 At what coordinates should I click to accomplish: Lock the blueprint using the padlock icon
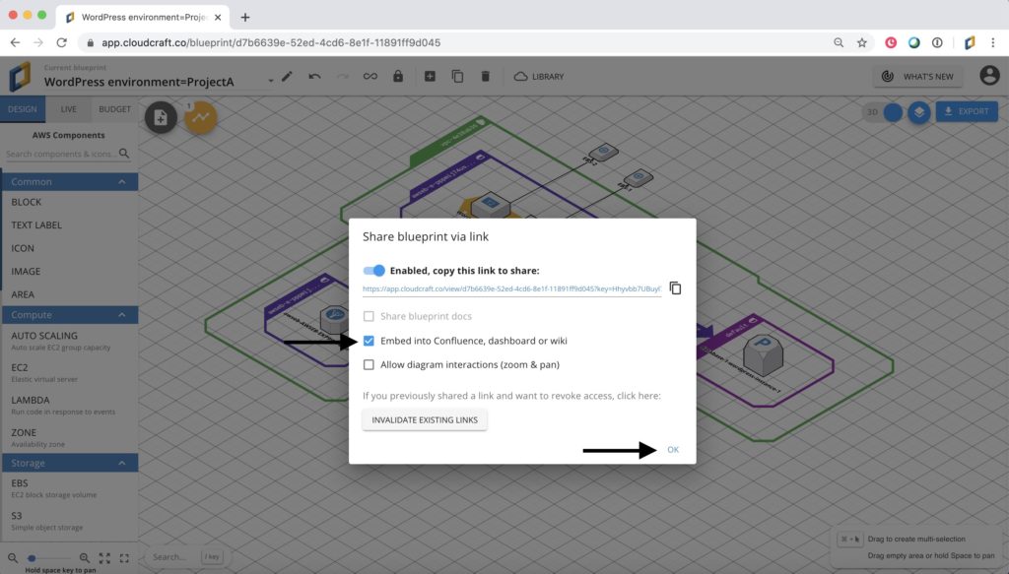[397, 76]
